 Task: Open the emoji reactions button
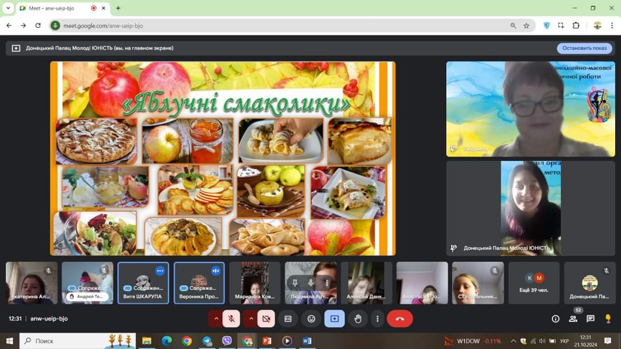coord(311,319)
